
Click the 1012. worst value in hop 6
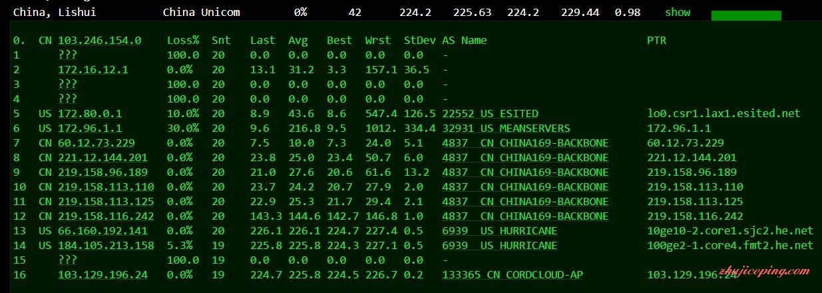(x=381, y=129)
